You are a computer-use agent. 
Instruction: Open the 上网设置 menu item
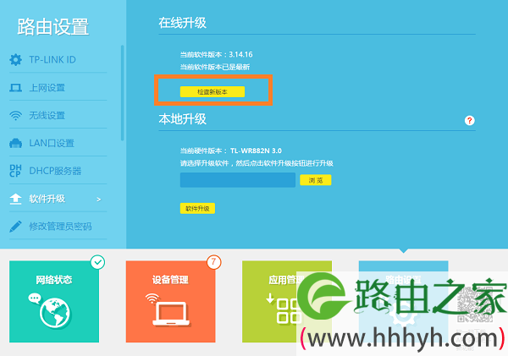click(47, 88)
